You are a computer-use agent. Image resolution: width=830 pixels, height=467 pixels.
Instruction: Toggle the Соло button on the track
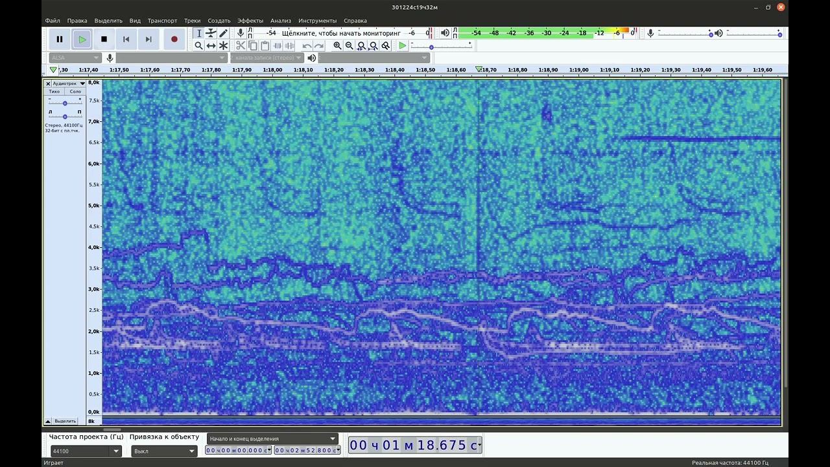(x=75, y=91)
